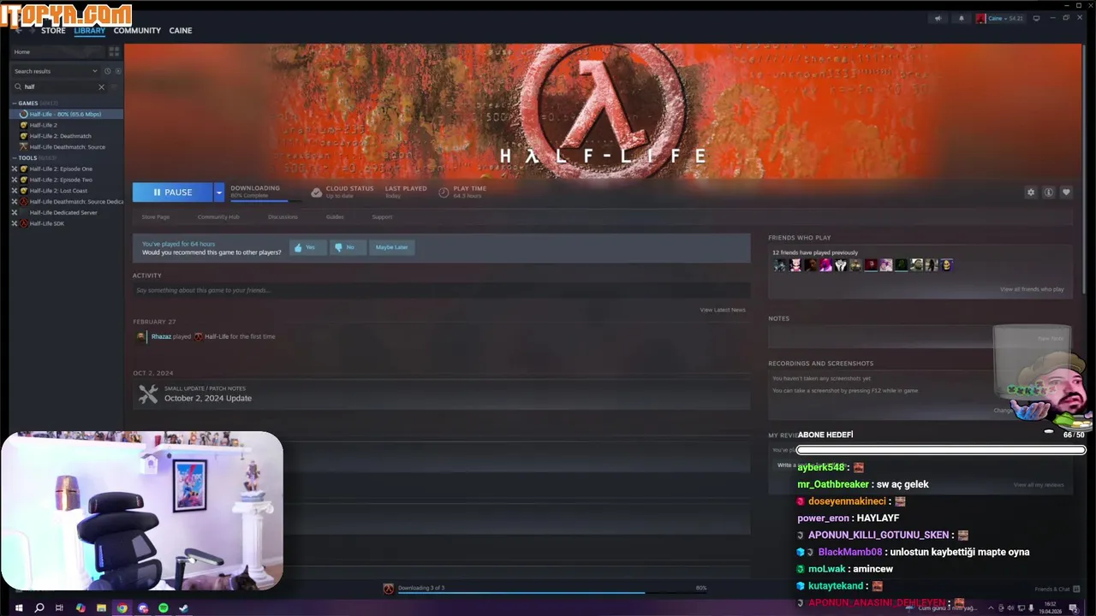Open the Steam taskbar icon
This screenshot has width=1096, height=616.
183,608
